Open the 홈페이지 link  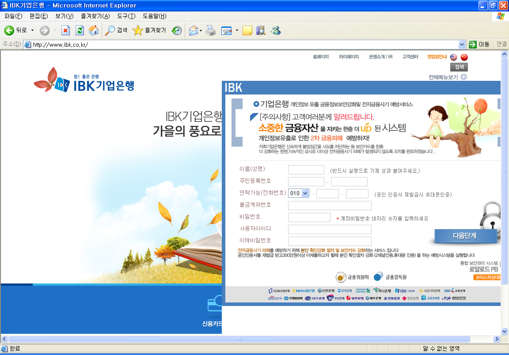point(320,57)
